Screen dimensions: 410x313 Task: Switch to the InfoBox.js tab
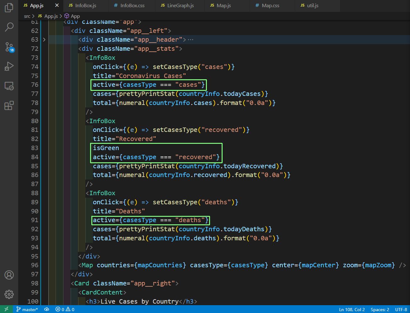pyautogui.click(x=86, y=5)
